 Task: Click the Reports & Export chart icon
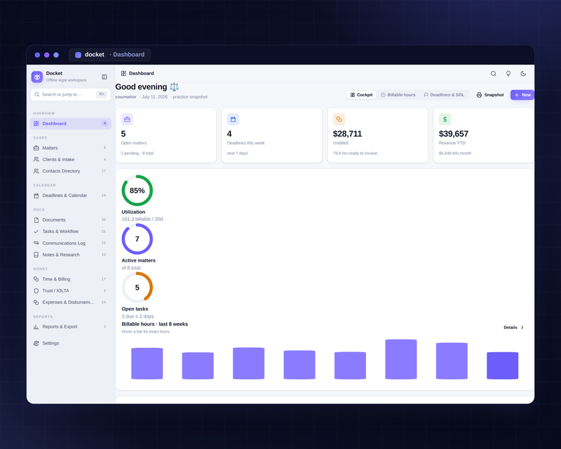36,327
